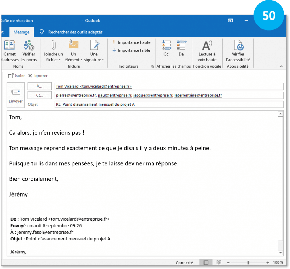Viewport: 290px width, 269px height.
Task: Select paul@entreprise.fr in the Cc field
Action: point(115,96)
